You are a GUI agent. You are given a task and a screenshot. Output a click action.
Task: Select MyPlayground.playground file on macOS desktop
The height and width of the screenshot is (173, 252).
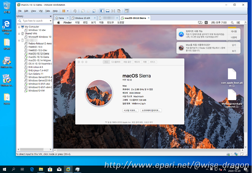(x=232, y=99)
